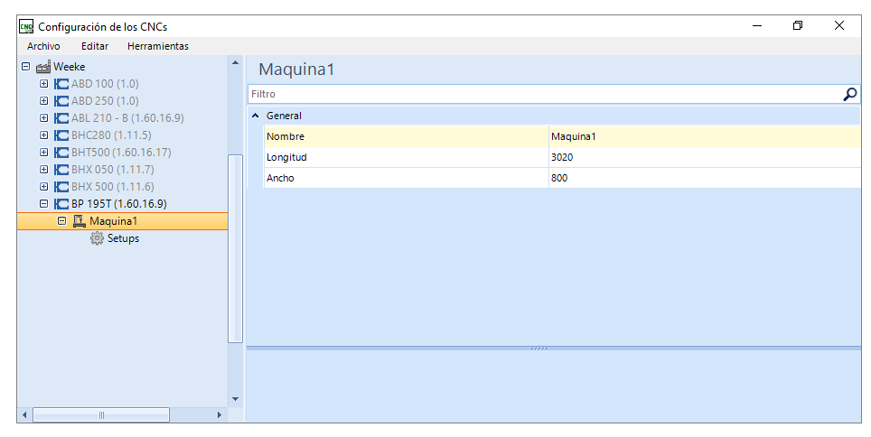This screenshot has width=871, height=437.
Task: Click the tree horizontal scrollbar thumb
Action: 101,414
